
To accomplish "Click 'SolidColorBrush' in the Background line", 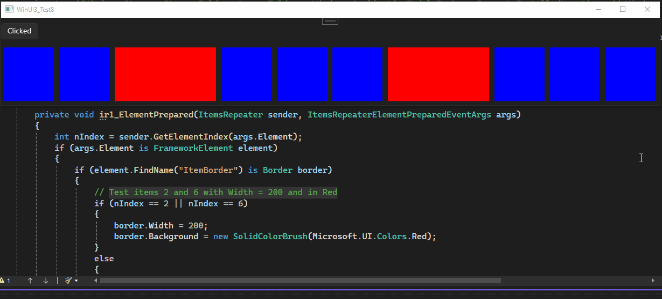I will click(x=269, y=237).
